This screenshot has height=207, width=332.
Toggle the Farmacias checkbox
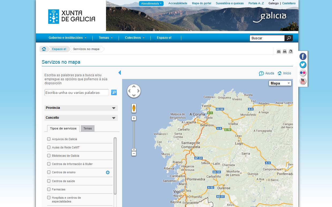pos(49,189)
